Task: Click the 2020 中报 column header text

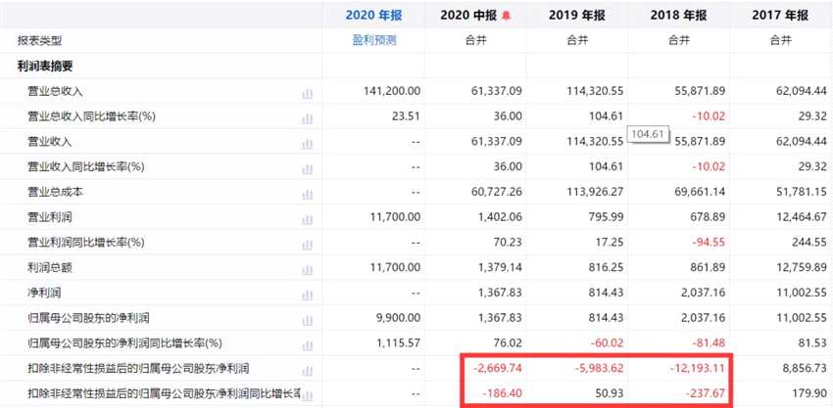Action: click(468, 16)
